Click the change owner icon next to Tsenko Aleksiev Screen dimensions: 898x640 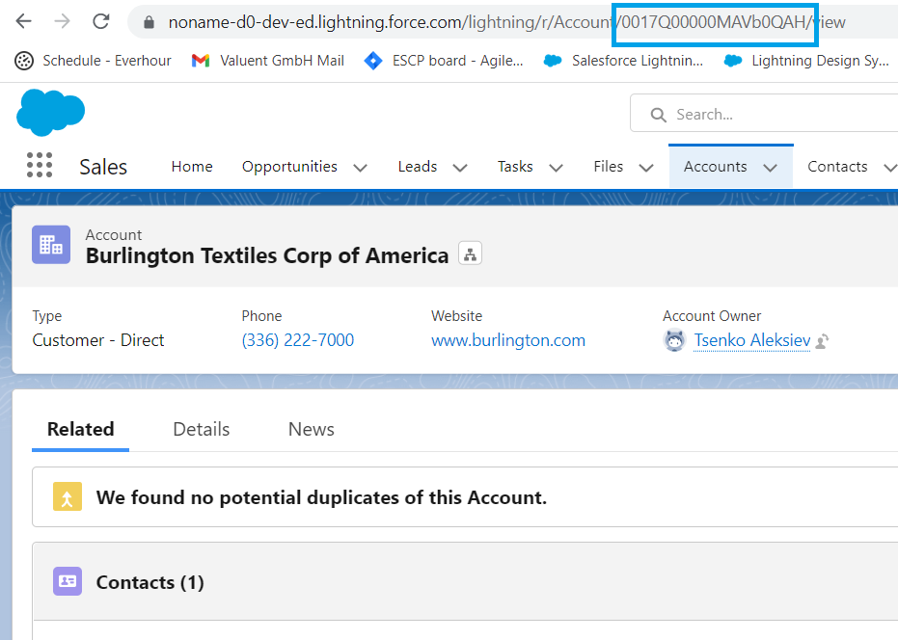point(823,342)
